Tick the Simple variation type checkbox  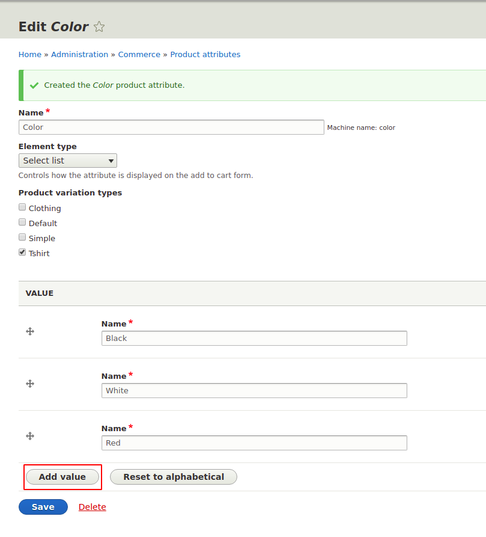coord(22,238)
